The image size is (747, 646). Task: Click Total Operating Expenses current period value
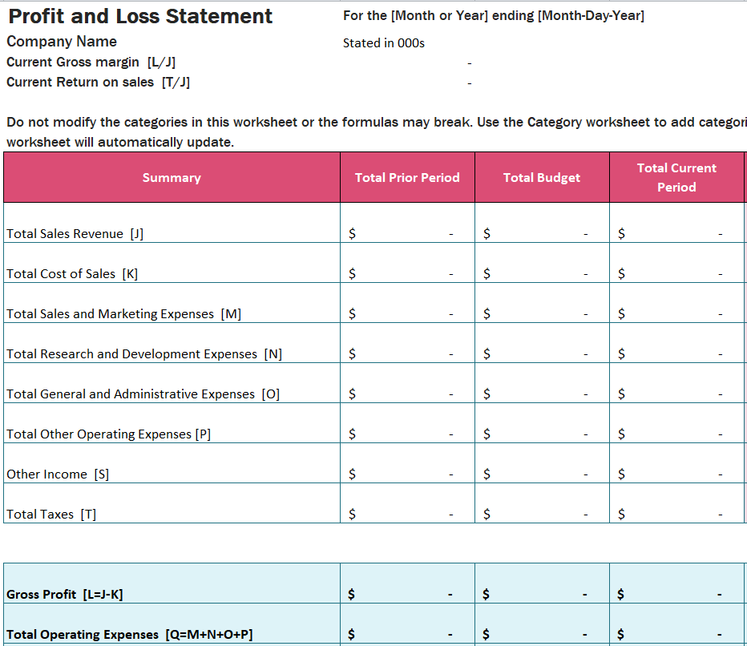click(676, 634)
